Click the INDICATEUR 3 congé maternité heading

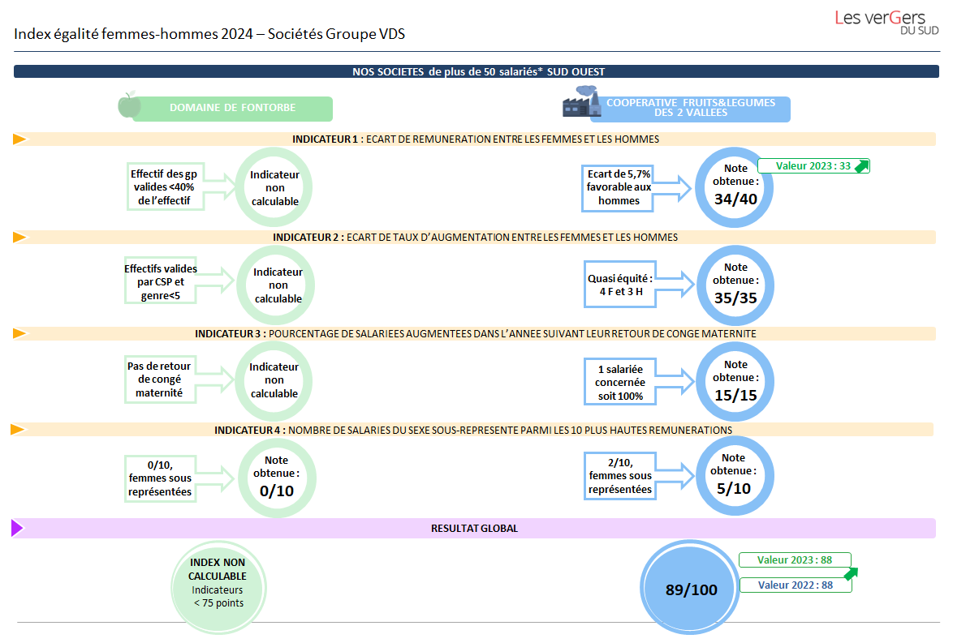tap(476, 333)
